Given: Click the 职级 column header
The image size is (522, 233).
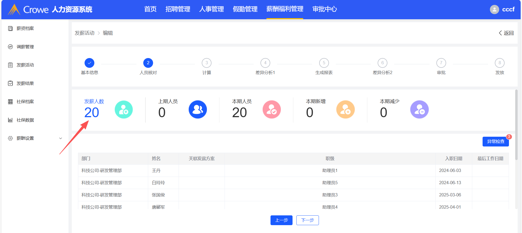Looking at the screenshot, I should coord(330,159).
